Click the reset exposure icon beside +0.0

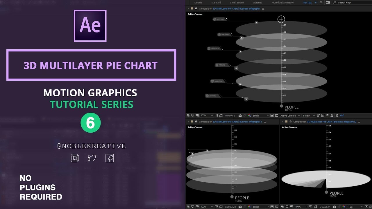click(x=337, y=116)
